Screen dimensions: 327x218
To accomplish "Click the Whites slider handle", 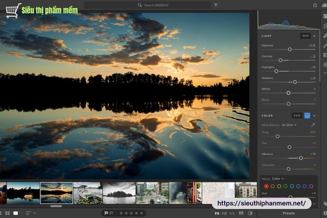I will (x=288, y=93).
